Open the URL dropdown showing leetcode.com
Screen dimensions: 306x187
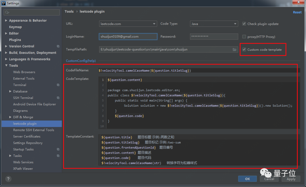(x=128, y=24)
